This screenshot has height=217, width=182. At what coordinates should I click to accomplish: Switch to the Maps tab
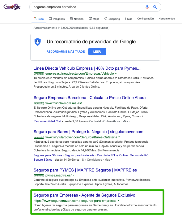click(x=94, y=19)
